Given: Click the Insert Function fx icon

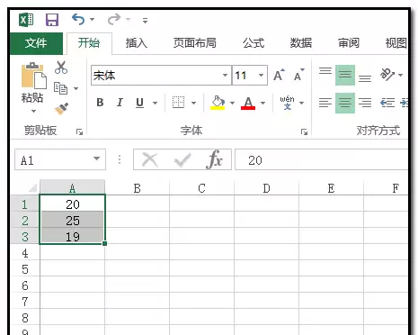Looking at the screenshot, I should (215, 159).
